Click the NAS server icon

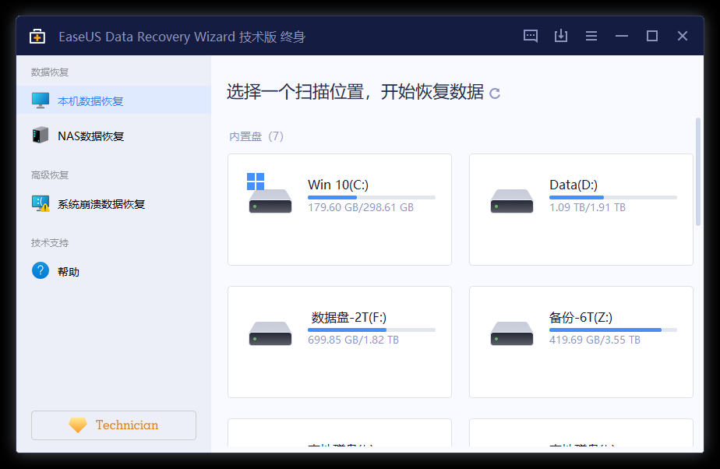point(41,136)
